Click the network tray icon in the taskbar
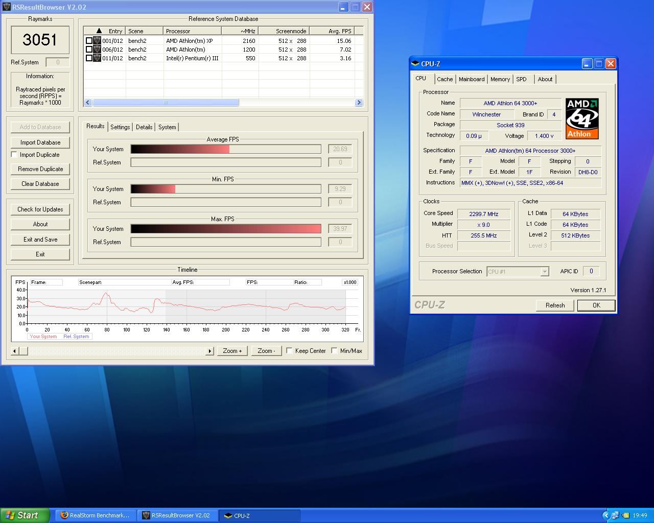This screenshot has width=654, height=523. [615, 515]
